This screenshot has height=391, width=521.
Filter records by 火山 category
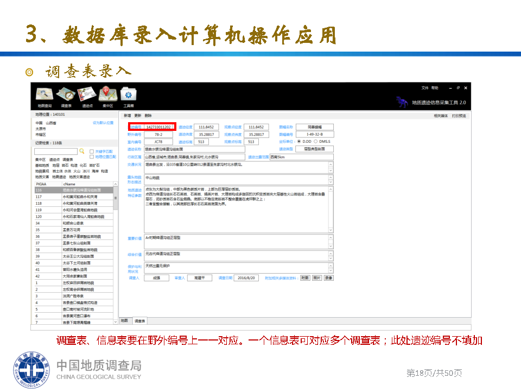77,171
